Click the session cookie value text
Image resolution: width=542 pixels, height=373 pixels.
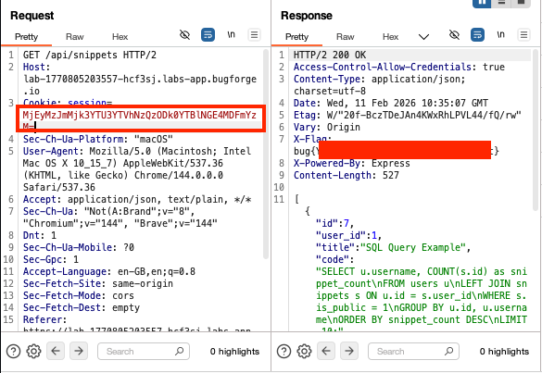coord(140,119)
